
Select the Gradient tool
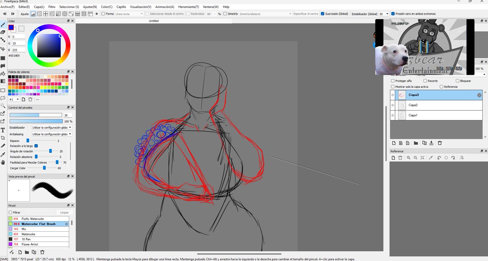point(3,81)
